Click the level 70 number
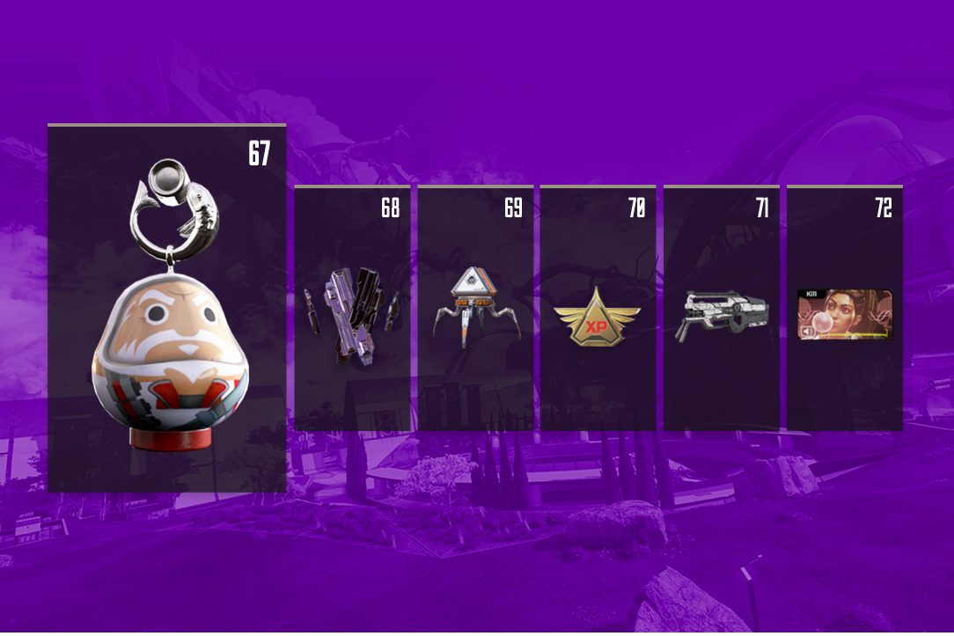 tap(636, 208)
